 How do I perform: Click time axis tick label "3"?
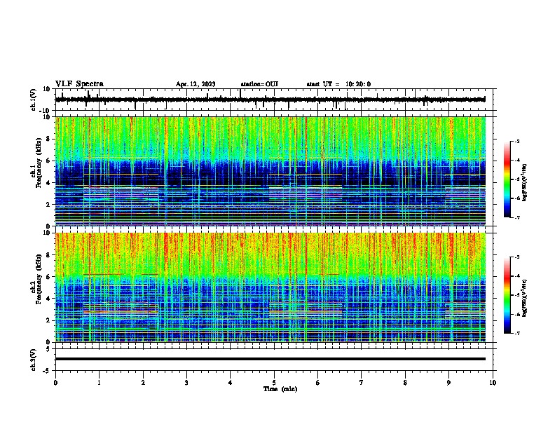[186, 383]
